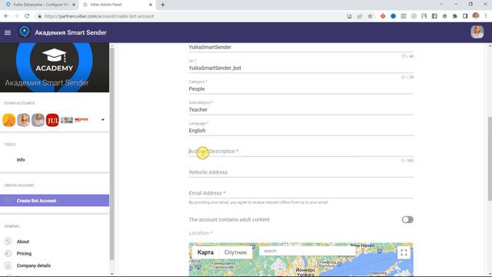This screenshot has height=277, width=492.
Task: Switch to the Viber Admin Panel tab
Action: (117, 5)
